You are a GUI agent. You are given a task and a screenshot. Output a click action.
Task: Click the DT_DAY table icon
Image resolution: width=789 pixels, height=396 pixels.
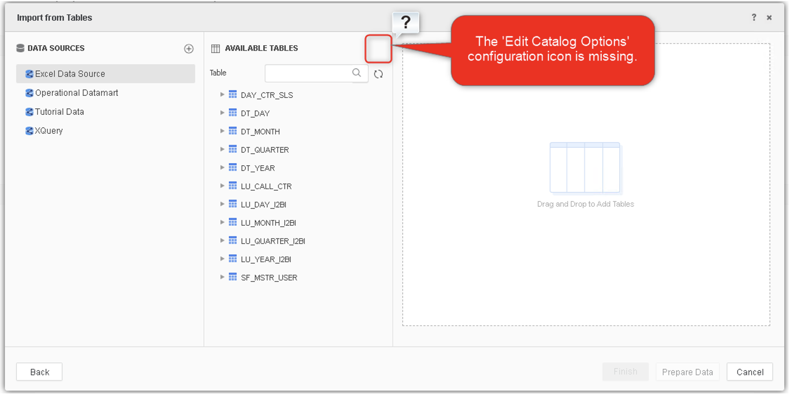(233, 113)
